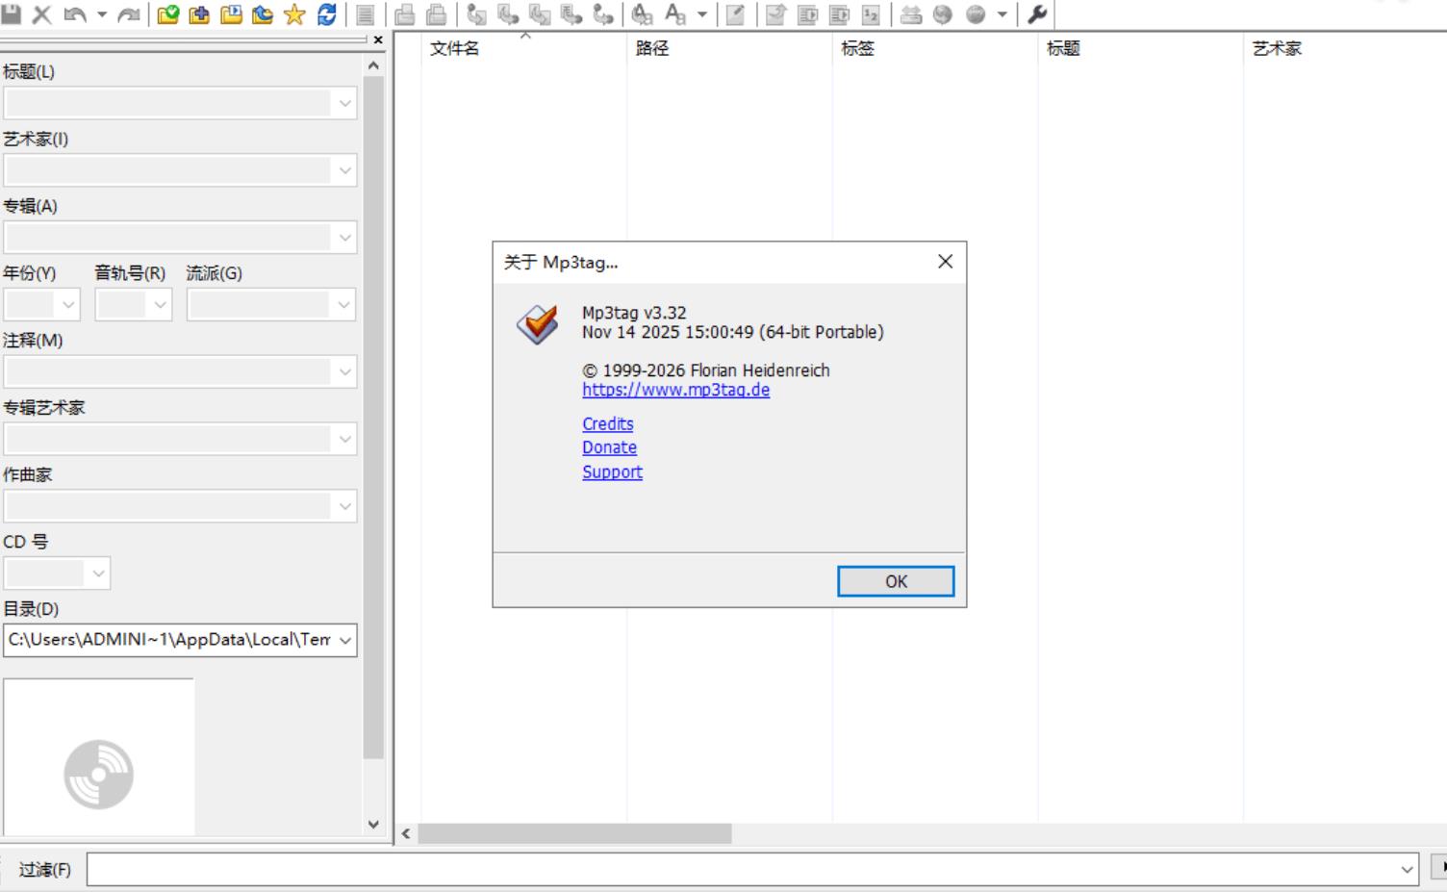Viewport: 1447px width, 892px height.
Task: Click the Add directory folder icon with plus
Action: pyautogui.click(x=199, y=14)
